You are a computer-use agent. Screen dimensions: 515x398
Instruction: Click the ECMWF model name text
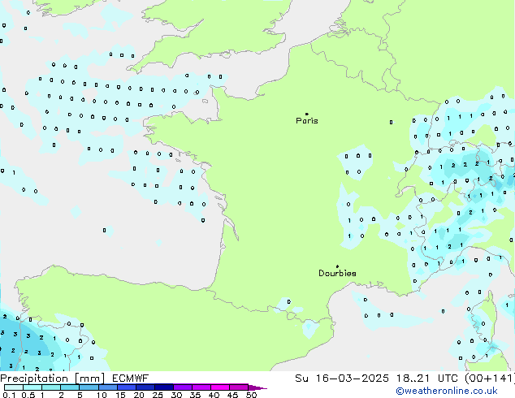(x=131, y=379)
